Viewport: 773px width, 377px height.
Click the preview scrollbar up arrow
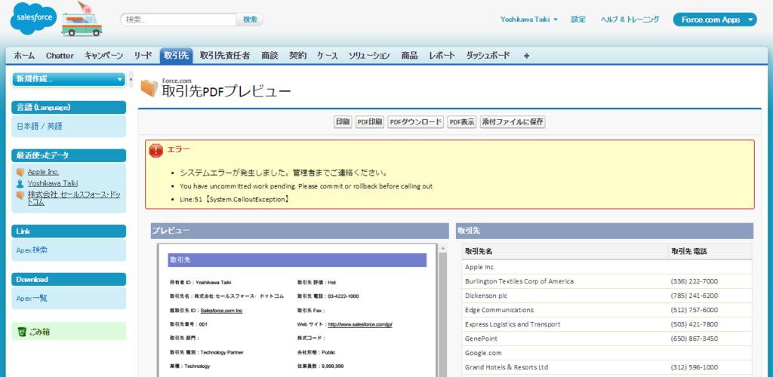(442, 248)
